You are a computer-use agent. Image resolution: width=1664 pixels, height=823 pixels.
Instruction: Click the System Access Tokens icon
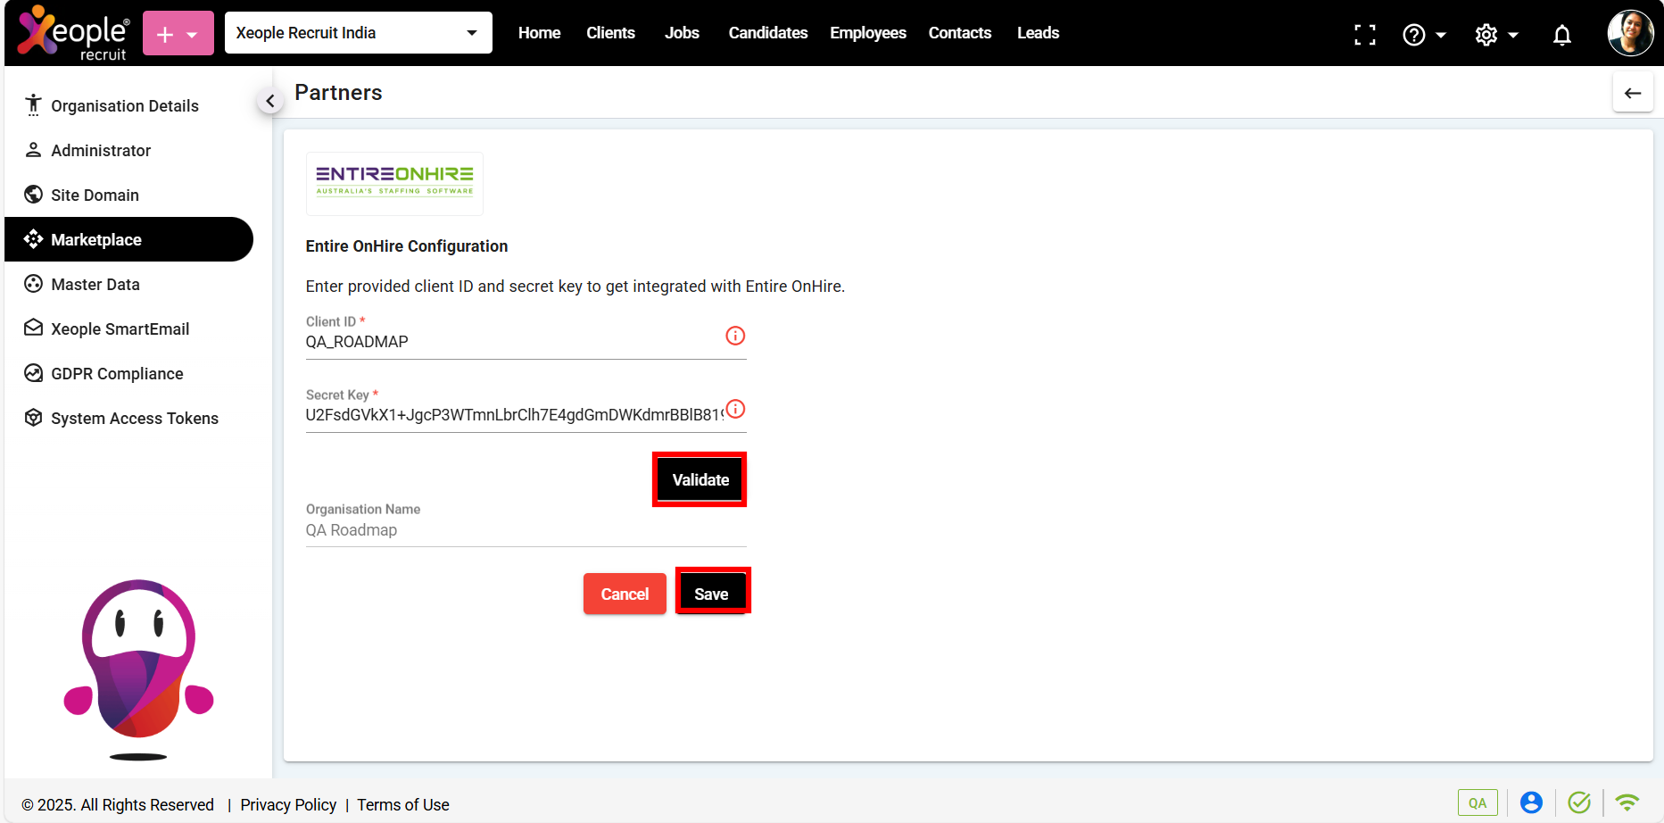coord(33,418)
